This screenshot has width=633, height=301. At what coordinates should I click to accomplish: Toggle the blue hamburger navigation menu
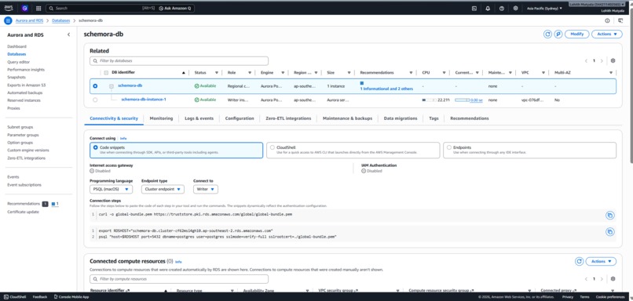[8, 20]
